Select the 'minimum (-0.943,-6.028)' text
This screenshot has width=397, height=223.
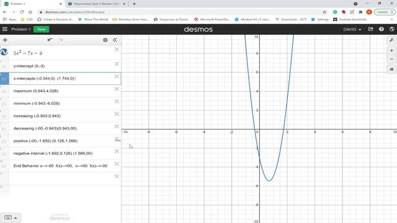(37, 103)
